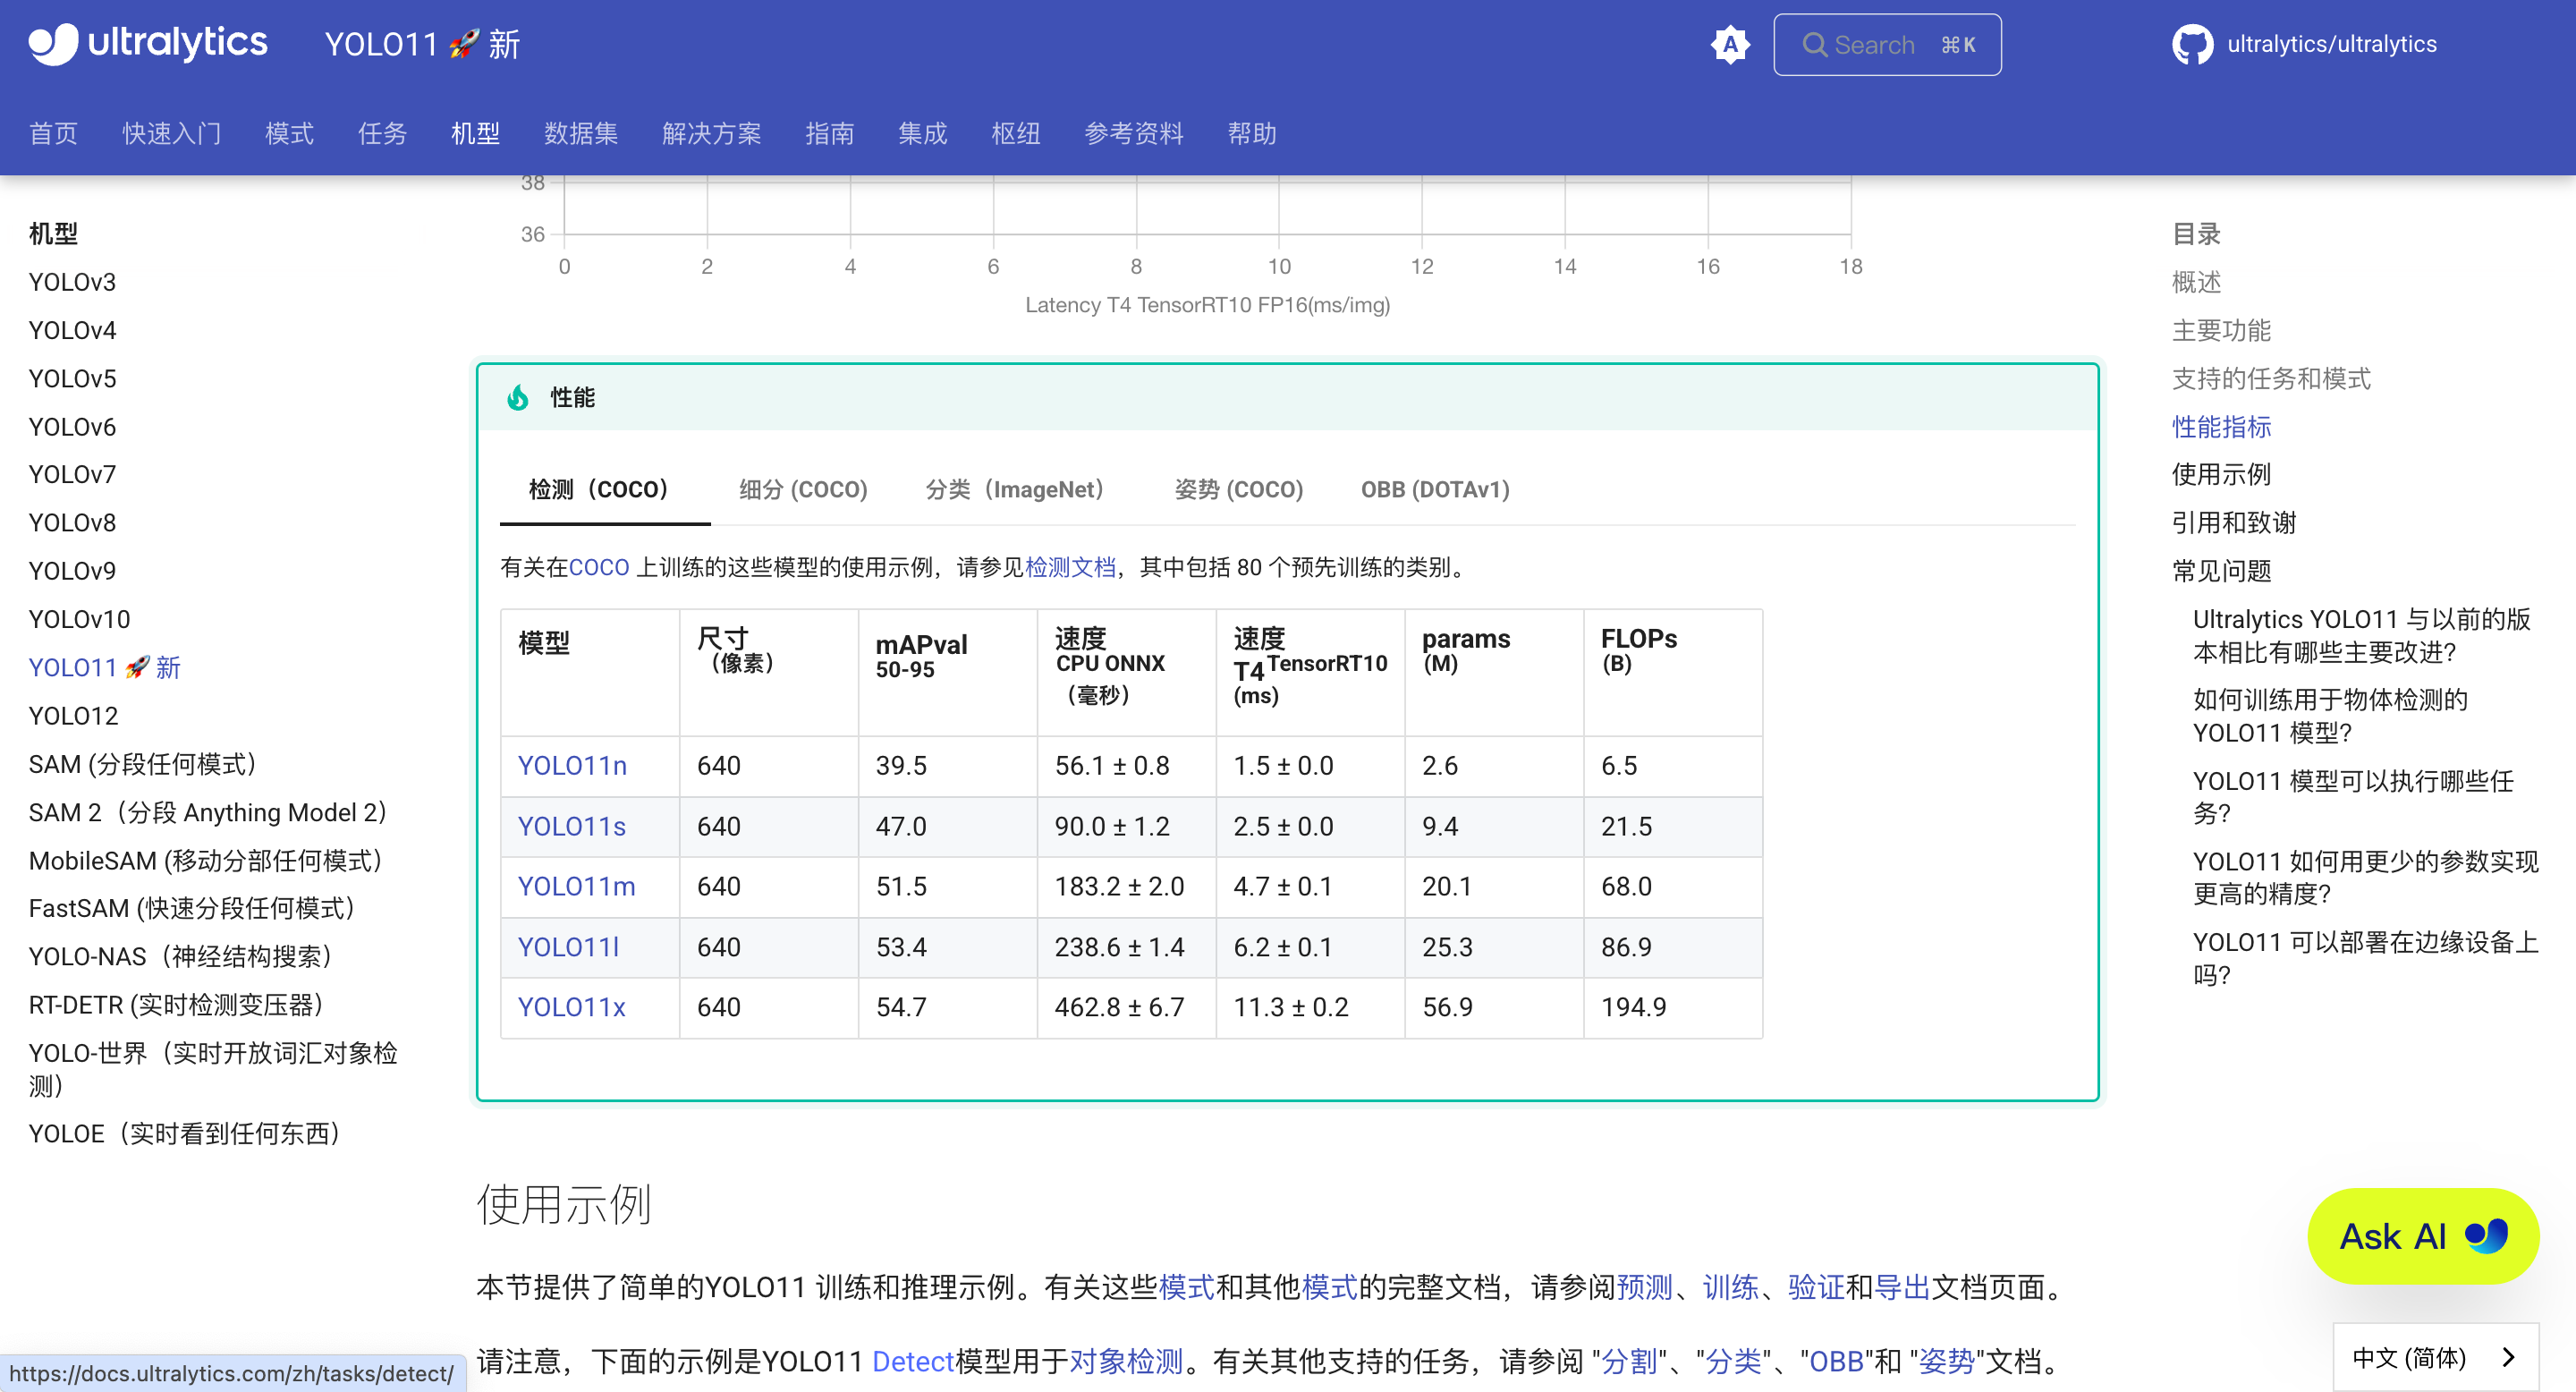Open the Ask AI chat button
This screenshot has height=1392, width=2576.
pyautogui.click(x=2422, y=1236)
